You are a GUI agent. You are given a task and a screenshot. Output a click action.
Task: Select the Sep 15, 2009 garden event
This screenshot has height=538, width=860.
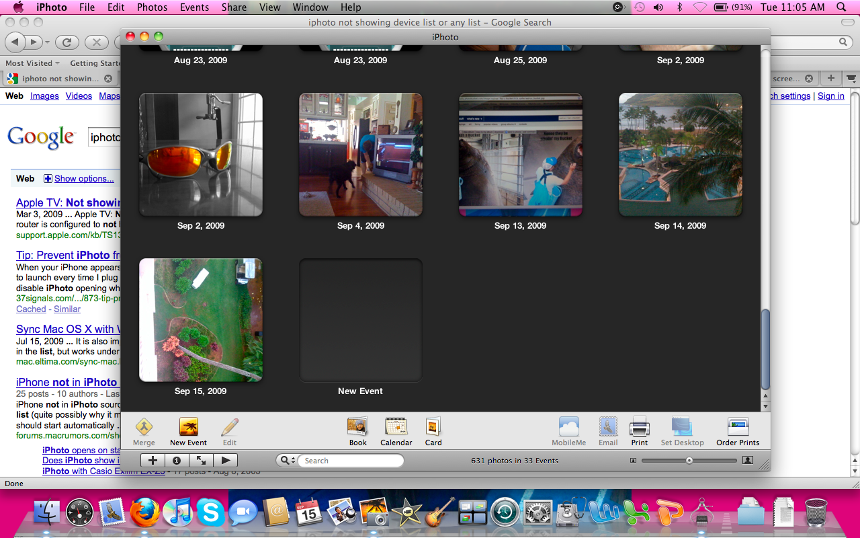(x=201, y=320)
